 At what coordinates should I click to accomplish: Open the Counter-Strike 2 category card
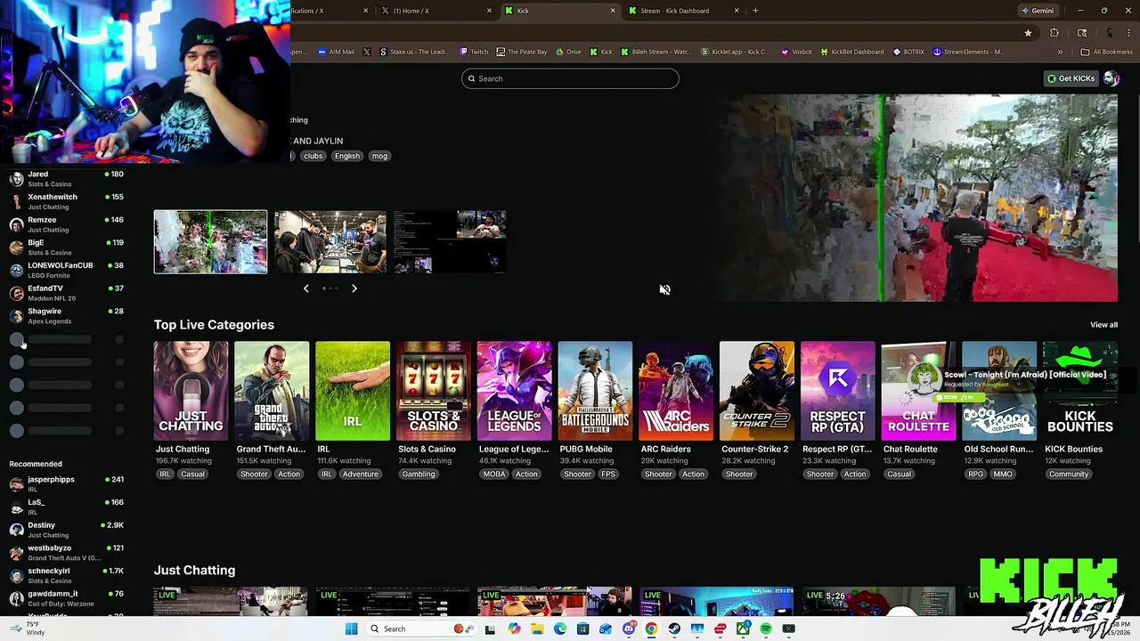(757, 391)
